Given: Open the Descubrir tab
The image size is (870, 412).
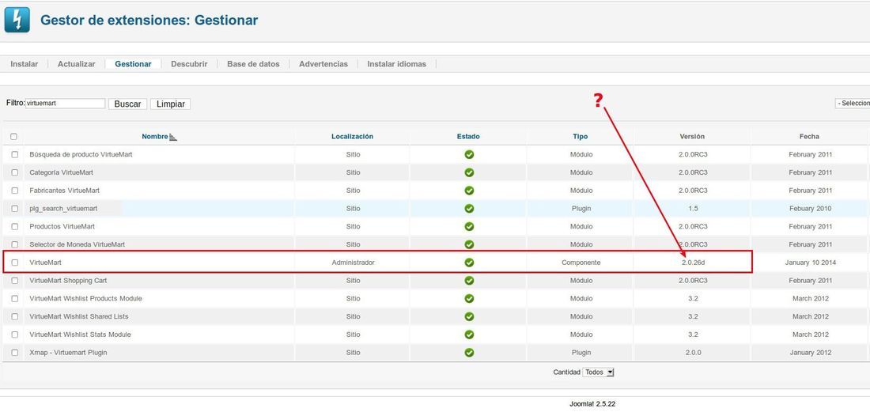Looking at the screenshot, I should (189, 64).
